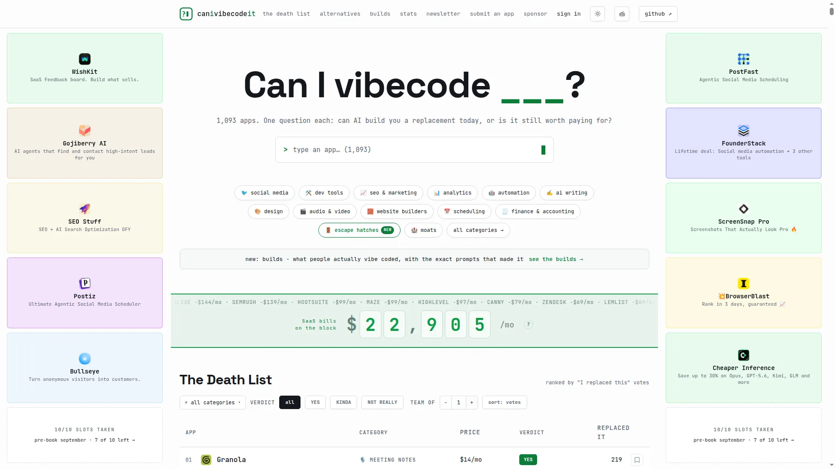Click the YES verdict badge for Granola
The width and height of the screenshot is (835, 469).
tap(528, 460)
